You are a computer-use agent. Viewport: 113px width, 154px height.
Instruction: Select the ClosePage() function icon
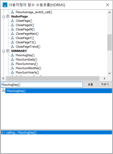12,21
